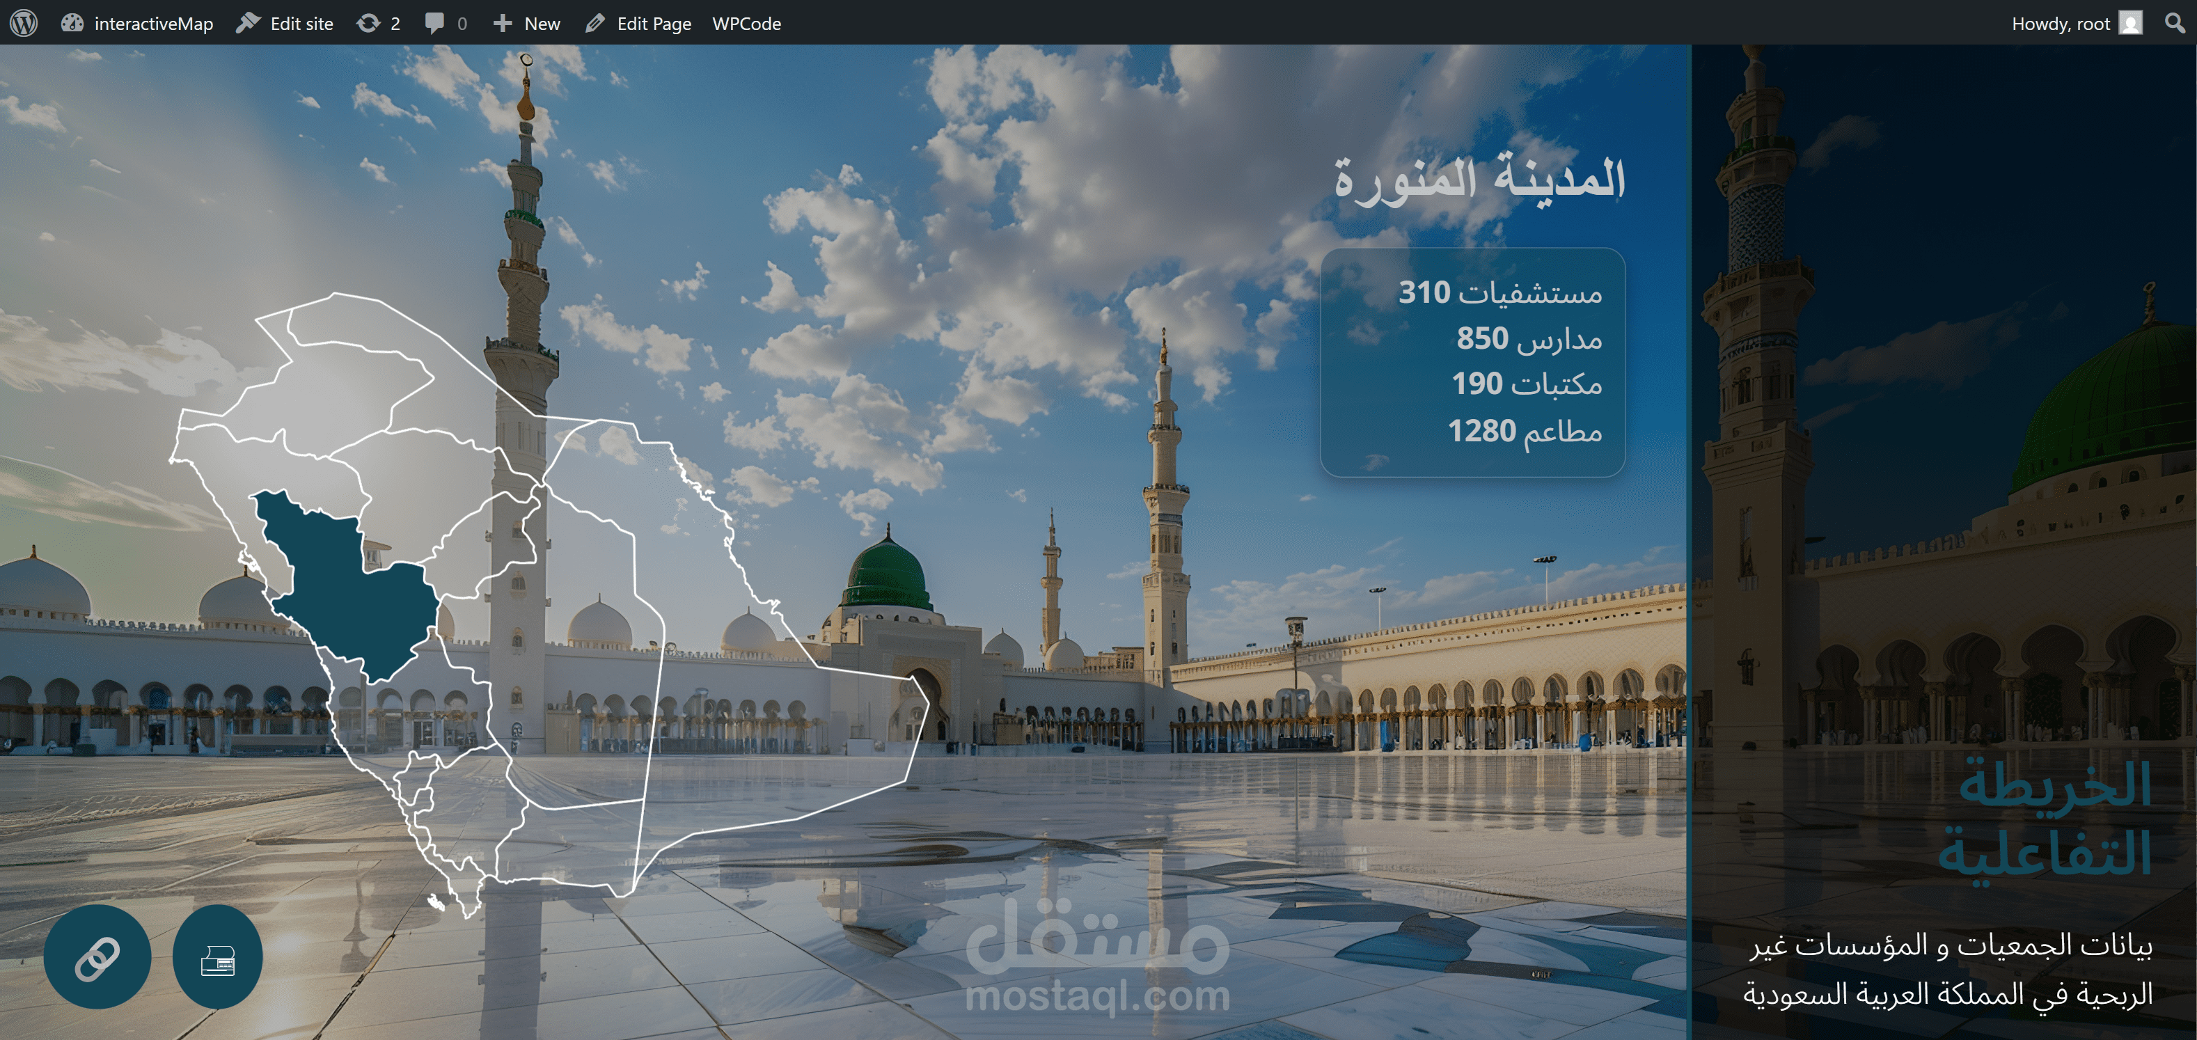Click the stat مستشفيات 310
The height and width of the screenshot is (1040, 2197).
1499,292
